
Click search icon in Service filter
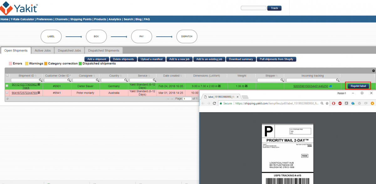click(154, 80)
